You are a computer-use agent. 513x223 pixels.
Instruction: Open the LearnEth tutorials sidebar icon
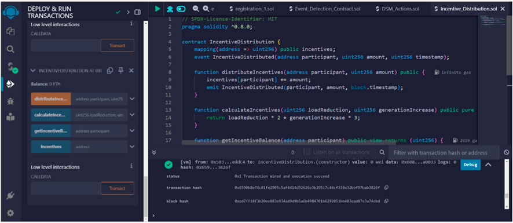10,116
